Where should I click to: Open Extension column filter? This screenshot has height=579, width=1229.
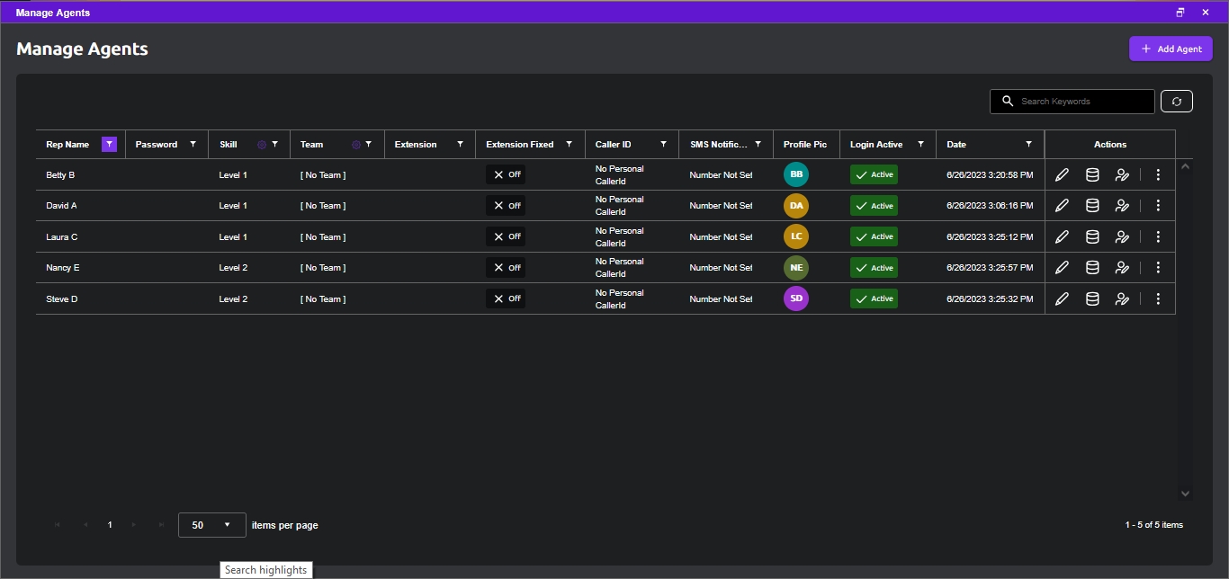[x=460, y=145]
